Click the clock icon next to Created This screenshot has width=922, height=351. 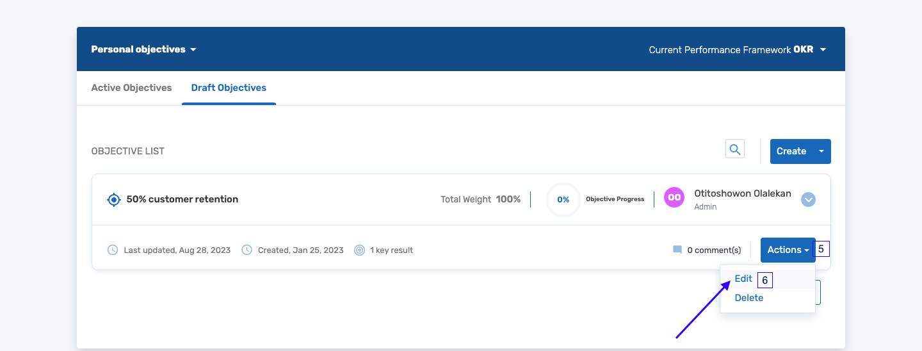coord(247,250)
